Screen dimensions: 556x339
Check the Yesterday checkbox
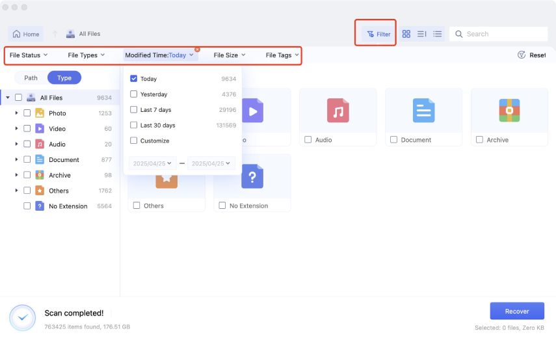click(134, 94)
